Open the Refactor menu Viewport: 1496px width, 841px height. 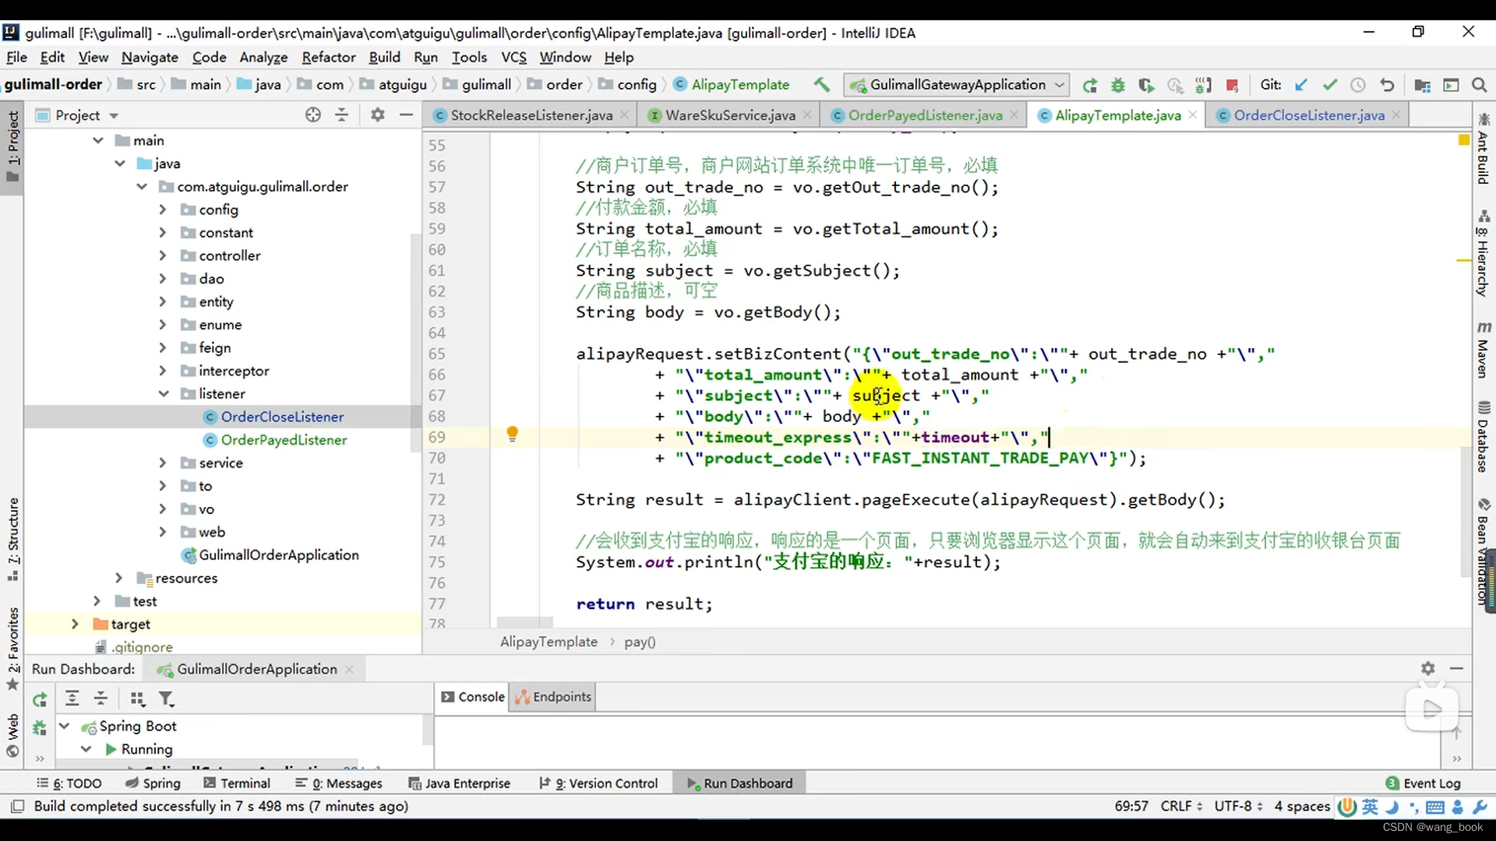pos(328,57)
